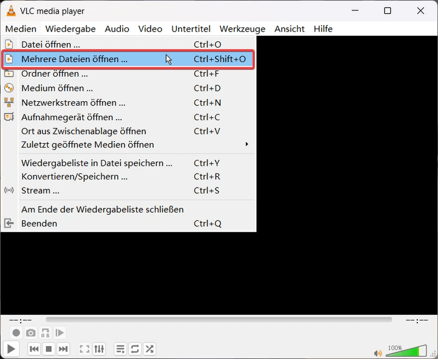Click the play button
This screenshot has height=359, width=438.
(11, 349)
